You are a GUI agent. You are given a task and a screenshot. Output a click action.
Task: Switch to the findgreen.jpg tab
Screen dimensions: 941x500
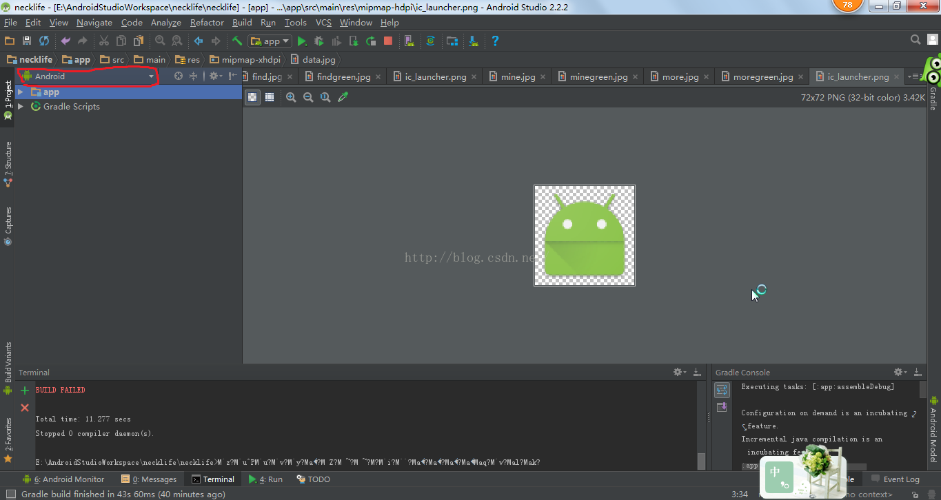point(343,76)
